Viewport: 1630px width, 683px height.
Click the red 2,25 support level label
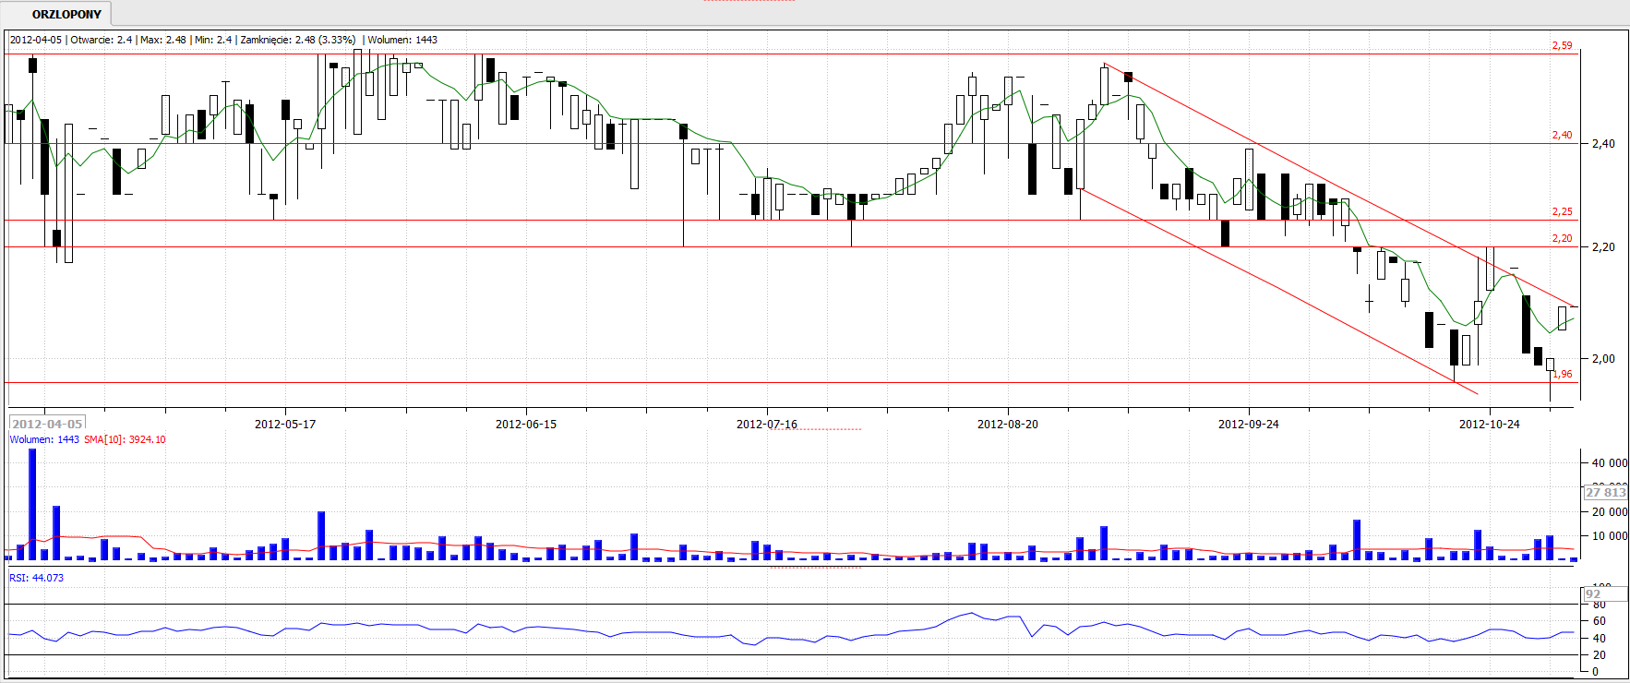[1562, 211]
